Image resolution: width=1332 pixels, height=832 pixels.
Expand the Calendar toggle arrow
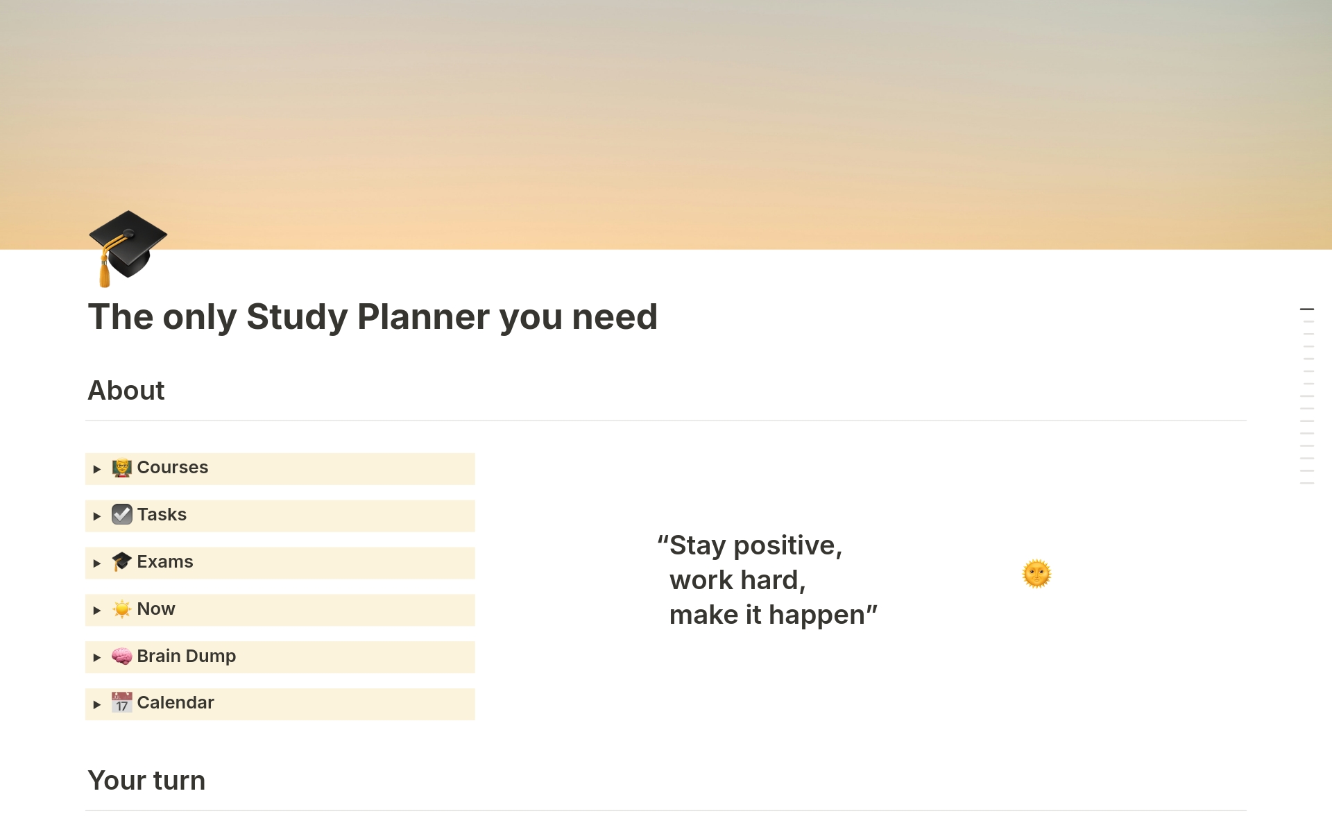[x=97, y=704]
